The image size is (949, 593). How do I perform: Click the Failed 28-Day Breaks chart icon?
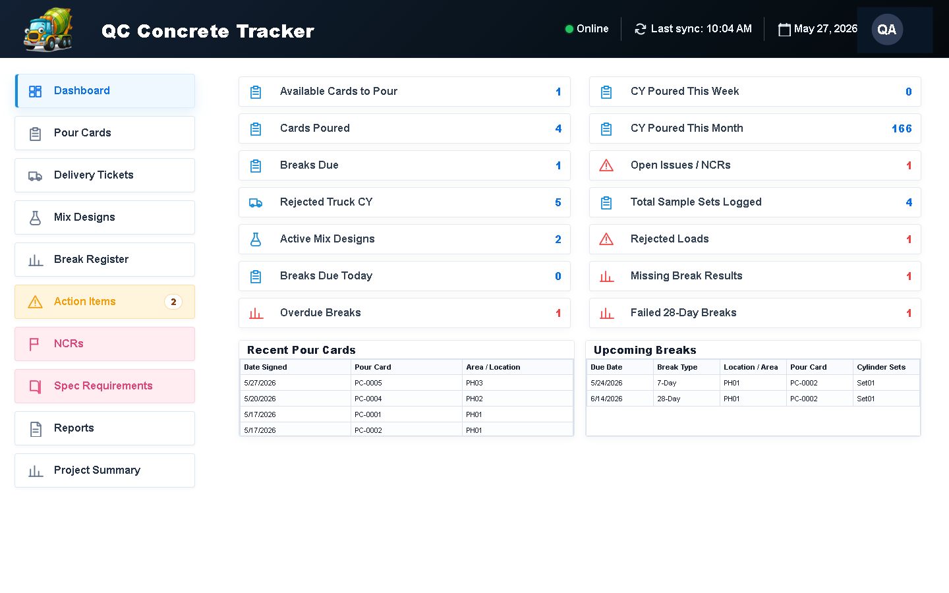pyautogui.click(x=606, y=313)
